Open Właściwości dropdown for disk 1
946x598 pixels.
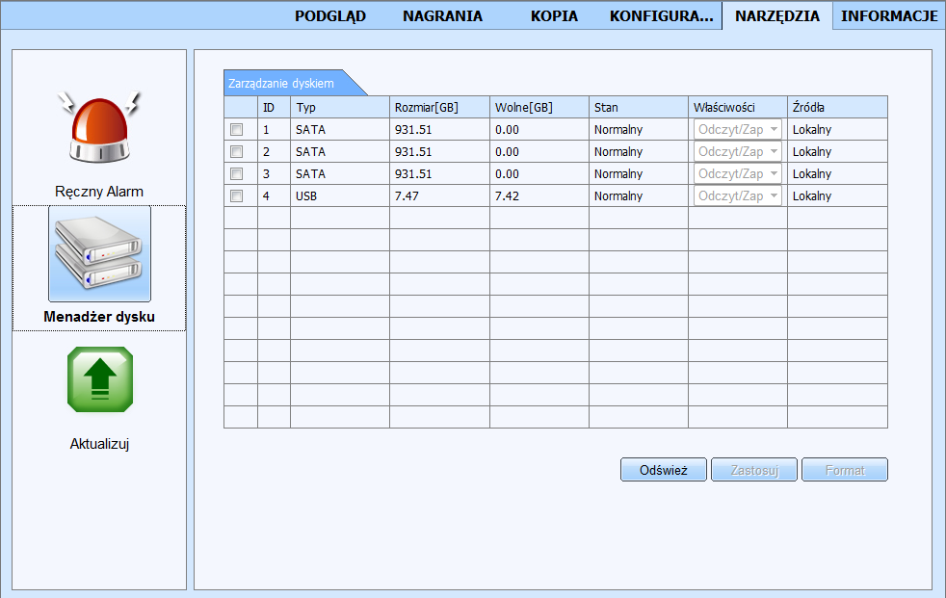pyautogui.click(x=737, y=130)
